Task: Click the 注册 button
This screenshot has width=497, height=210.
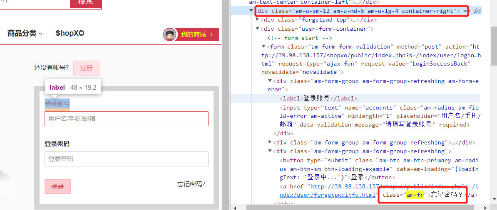Action: click(86, 68)
